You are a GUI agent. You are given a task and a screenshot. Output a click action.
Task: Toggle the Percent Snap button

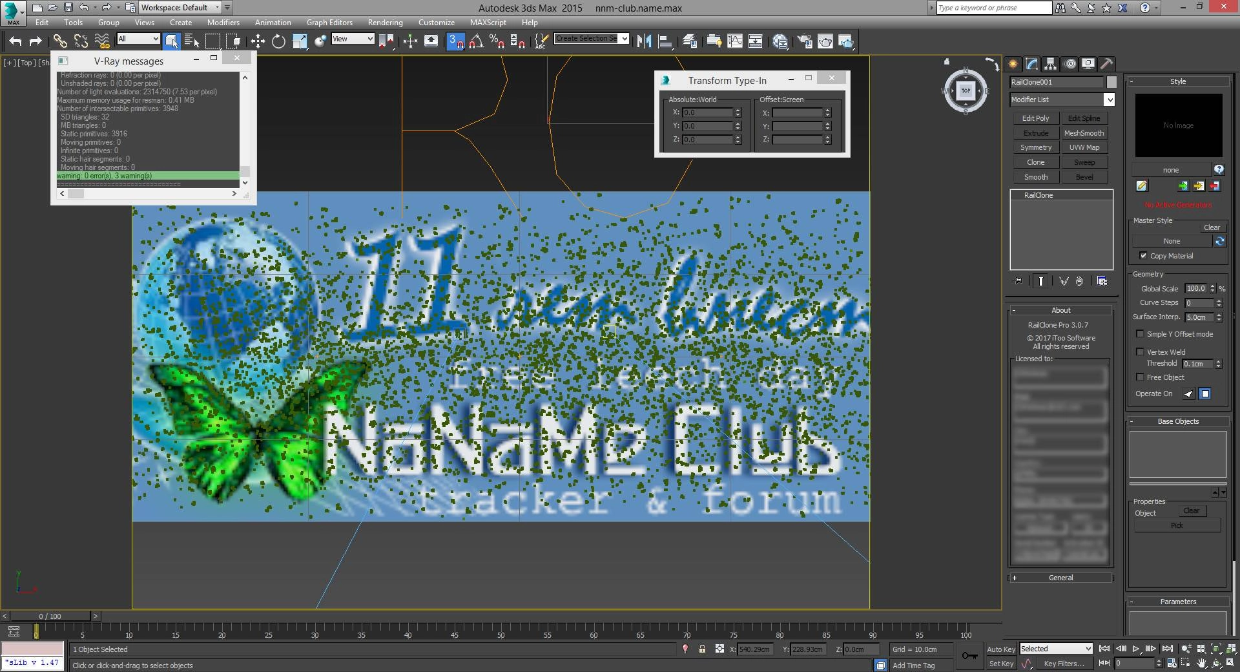click(497, 41)
